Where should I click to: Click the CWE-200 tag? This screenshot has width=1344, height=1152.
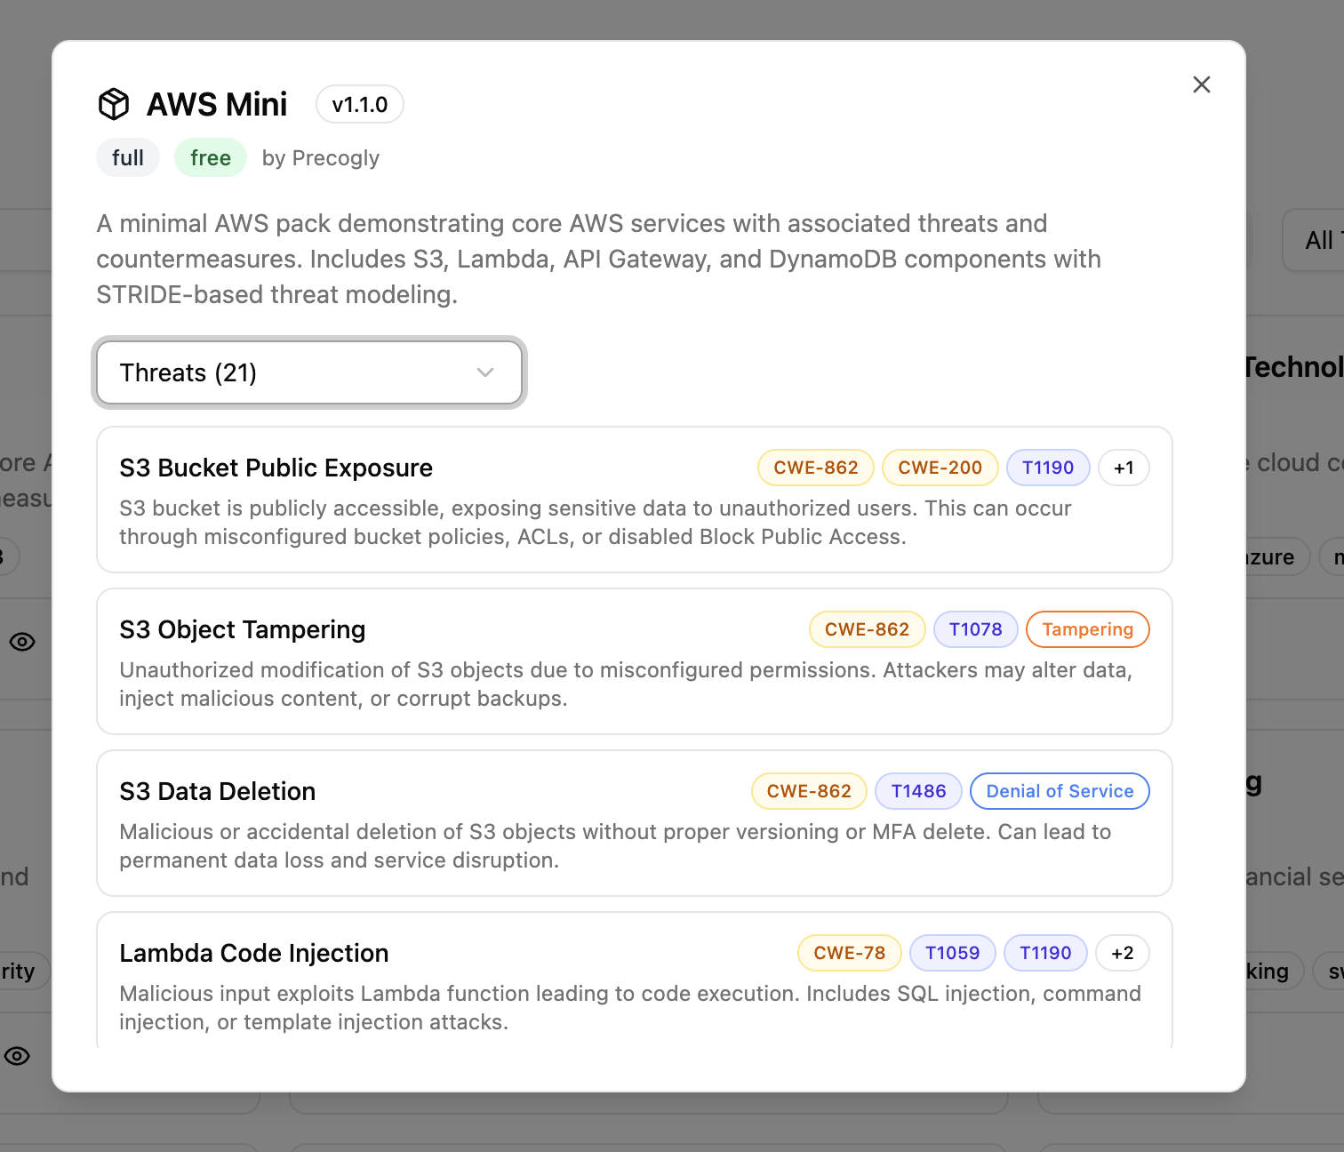[940, 468]
